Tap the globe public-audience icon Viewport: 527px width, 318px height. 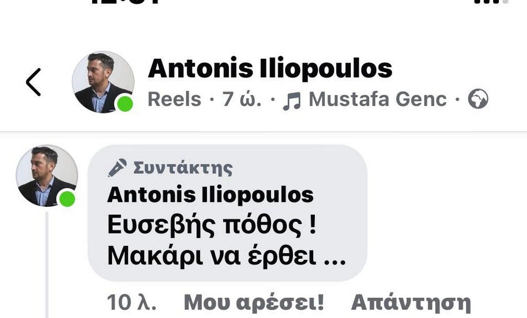[478, 100]
